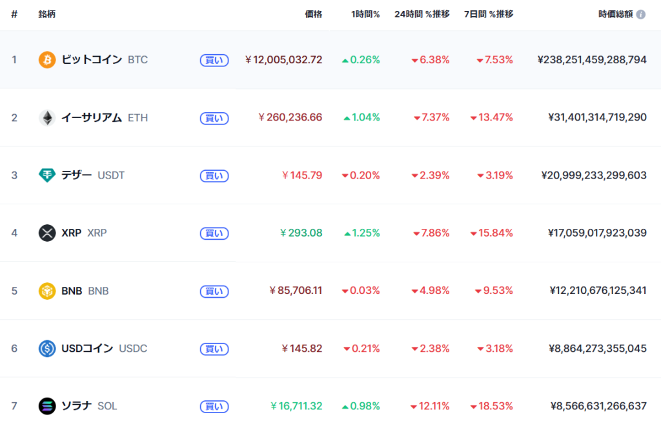Viewport: 661px width, 428px height.
Task: Click the XRP logo icon
Action: 47,233
